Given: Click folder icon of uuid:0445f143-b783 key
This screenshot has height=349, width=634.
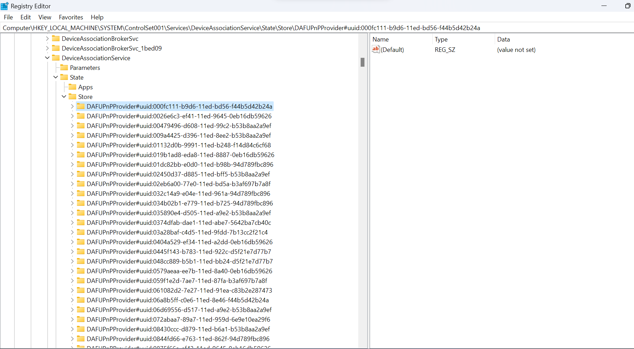Looking at the screenshot, I should point(81,251).
